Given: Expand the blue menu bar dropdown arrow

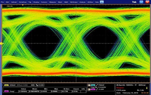Looking at the screenshot, I should [102, 2].
